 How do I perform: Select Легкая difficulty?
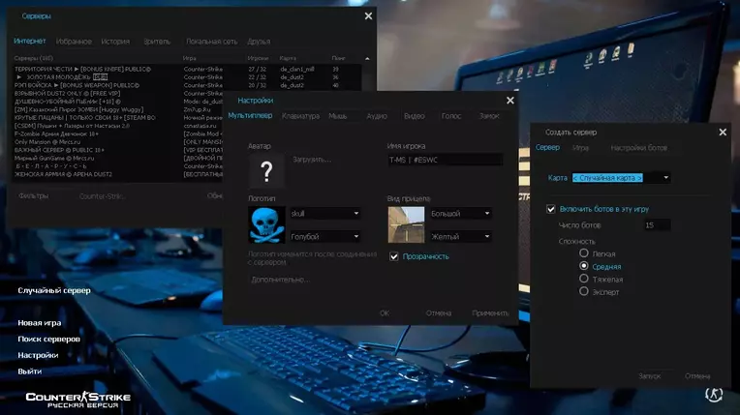(x=584, y=253)
